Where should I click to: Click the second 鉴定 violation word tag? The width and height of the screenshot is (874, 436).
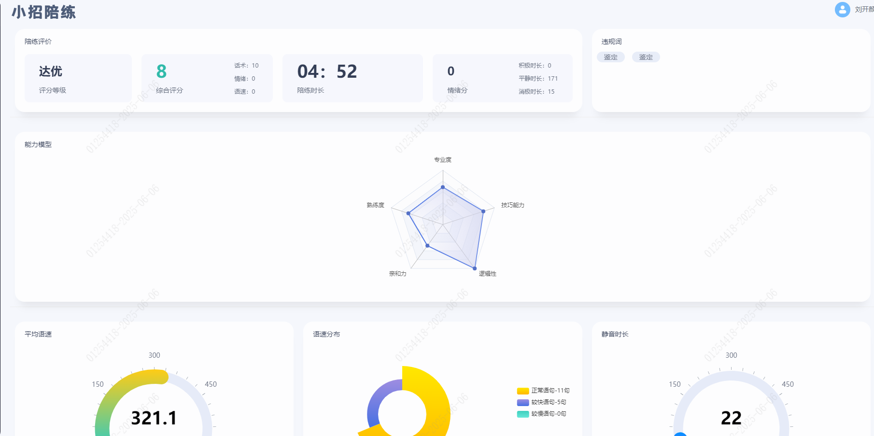646,57
